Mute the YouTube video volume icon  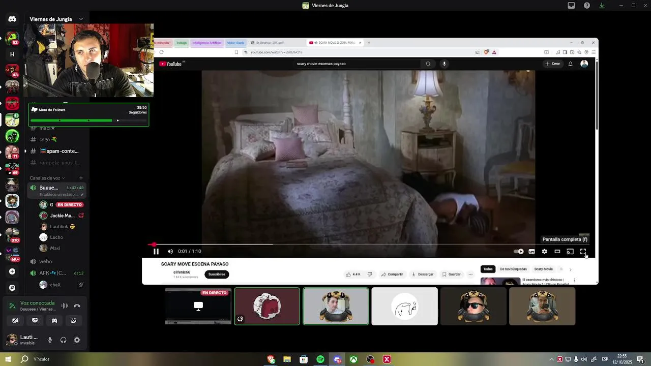pos(170,251)
